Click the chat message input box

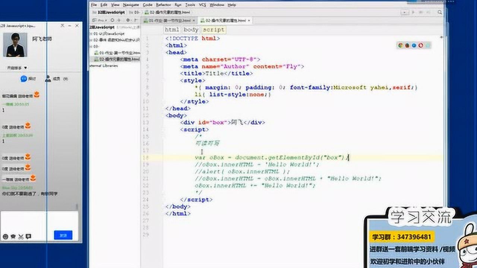click(x=39, y=221)
